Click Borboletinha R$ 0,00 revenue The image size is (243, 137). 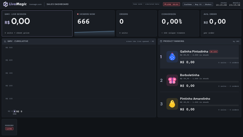[x=187, y=86]
